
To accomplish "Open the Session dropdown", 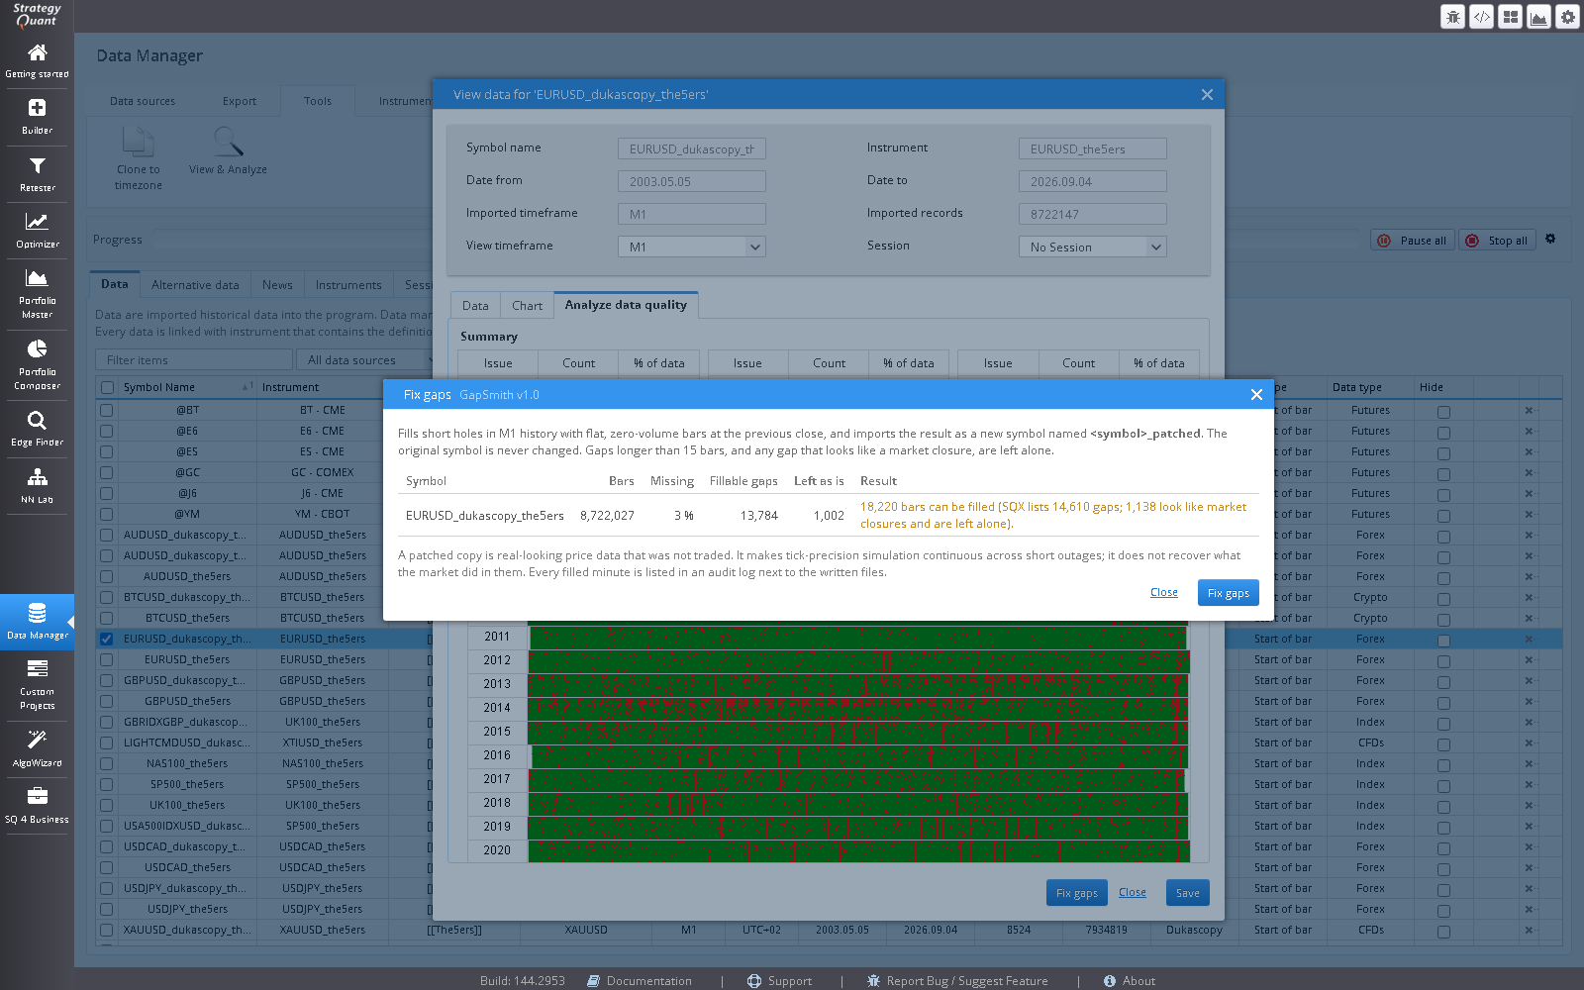I will 1093,247.
